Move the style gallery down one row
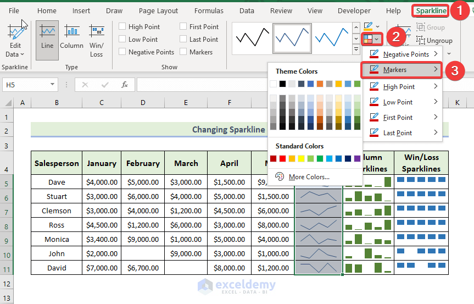This screenshot has width=474, height=304. coord(356,38)
